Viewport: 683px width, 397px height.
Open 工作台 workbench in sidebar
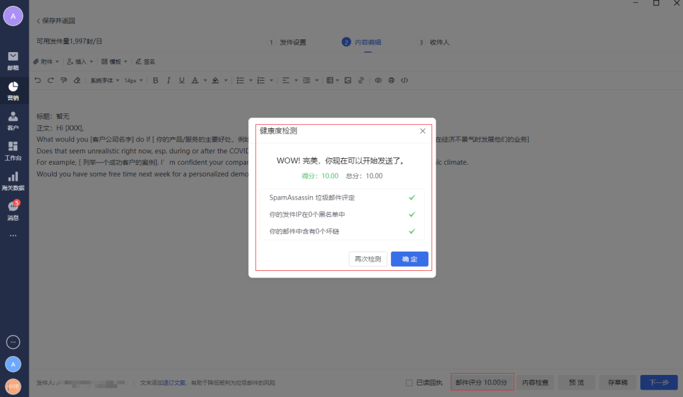coord(13,151)
